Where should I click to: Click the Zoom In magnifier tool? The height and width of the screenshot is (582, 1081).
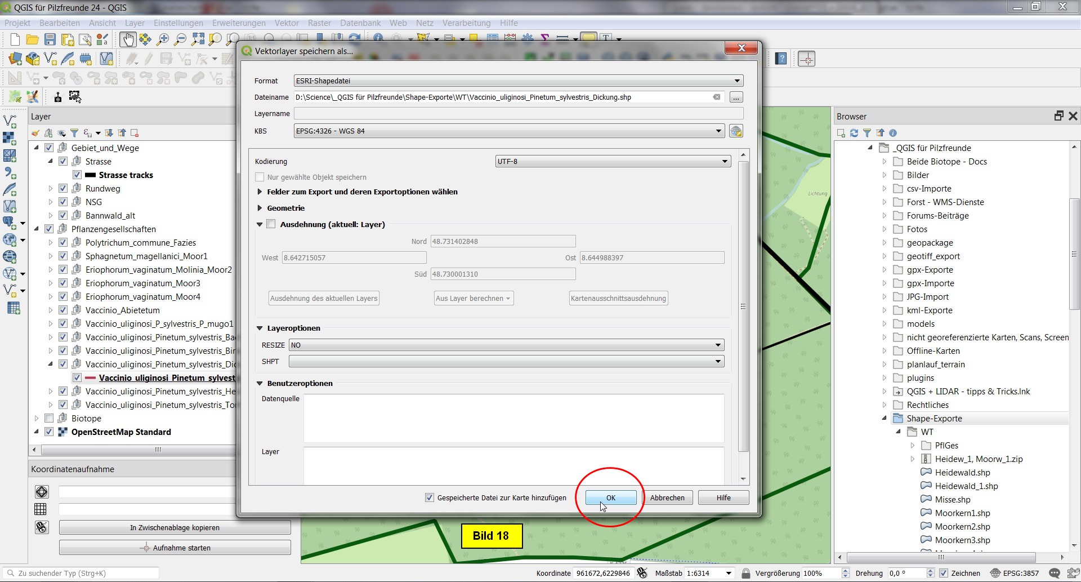[163, 39]
